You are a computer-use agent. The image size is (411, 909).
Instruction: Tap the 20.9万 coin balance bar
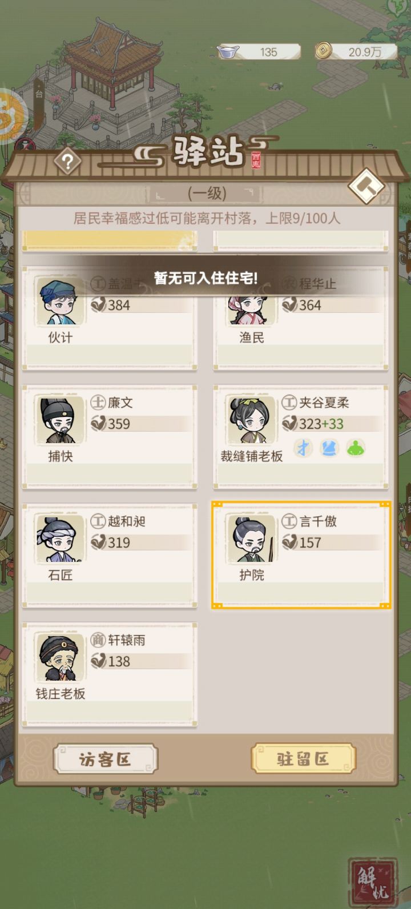click(x=357, y=51)
